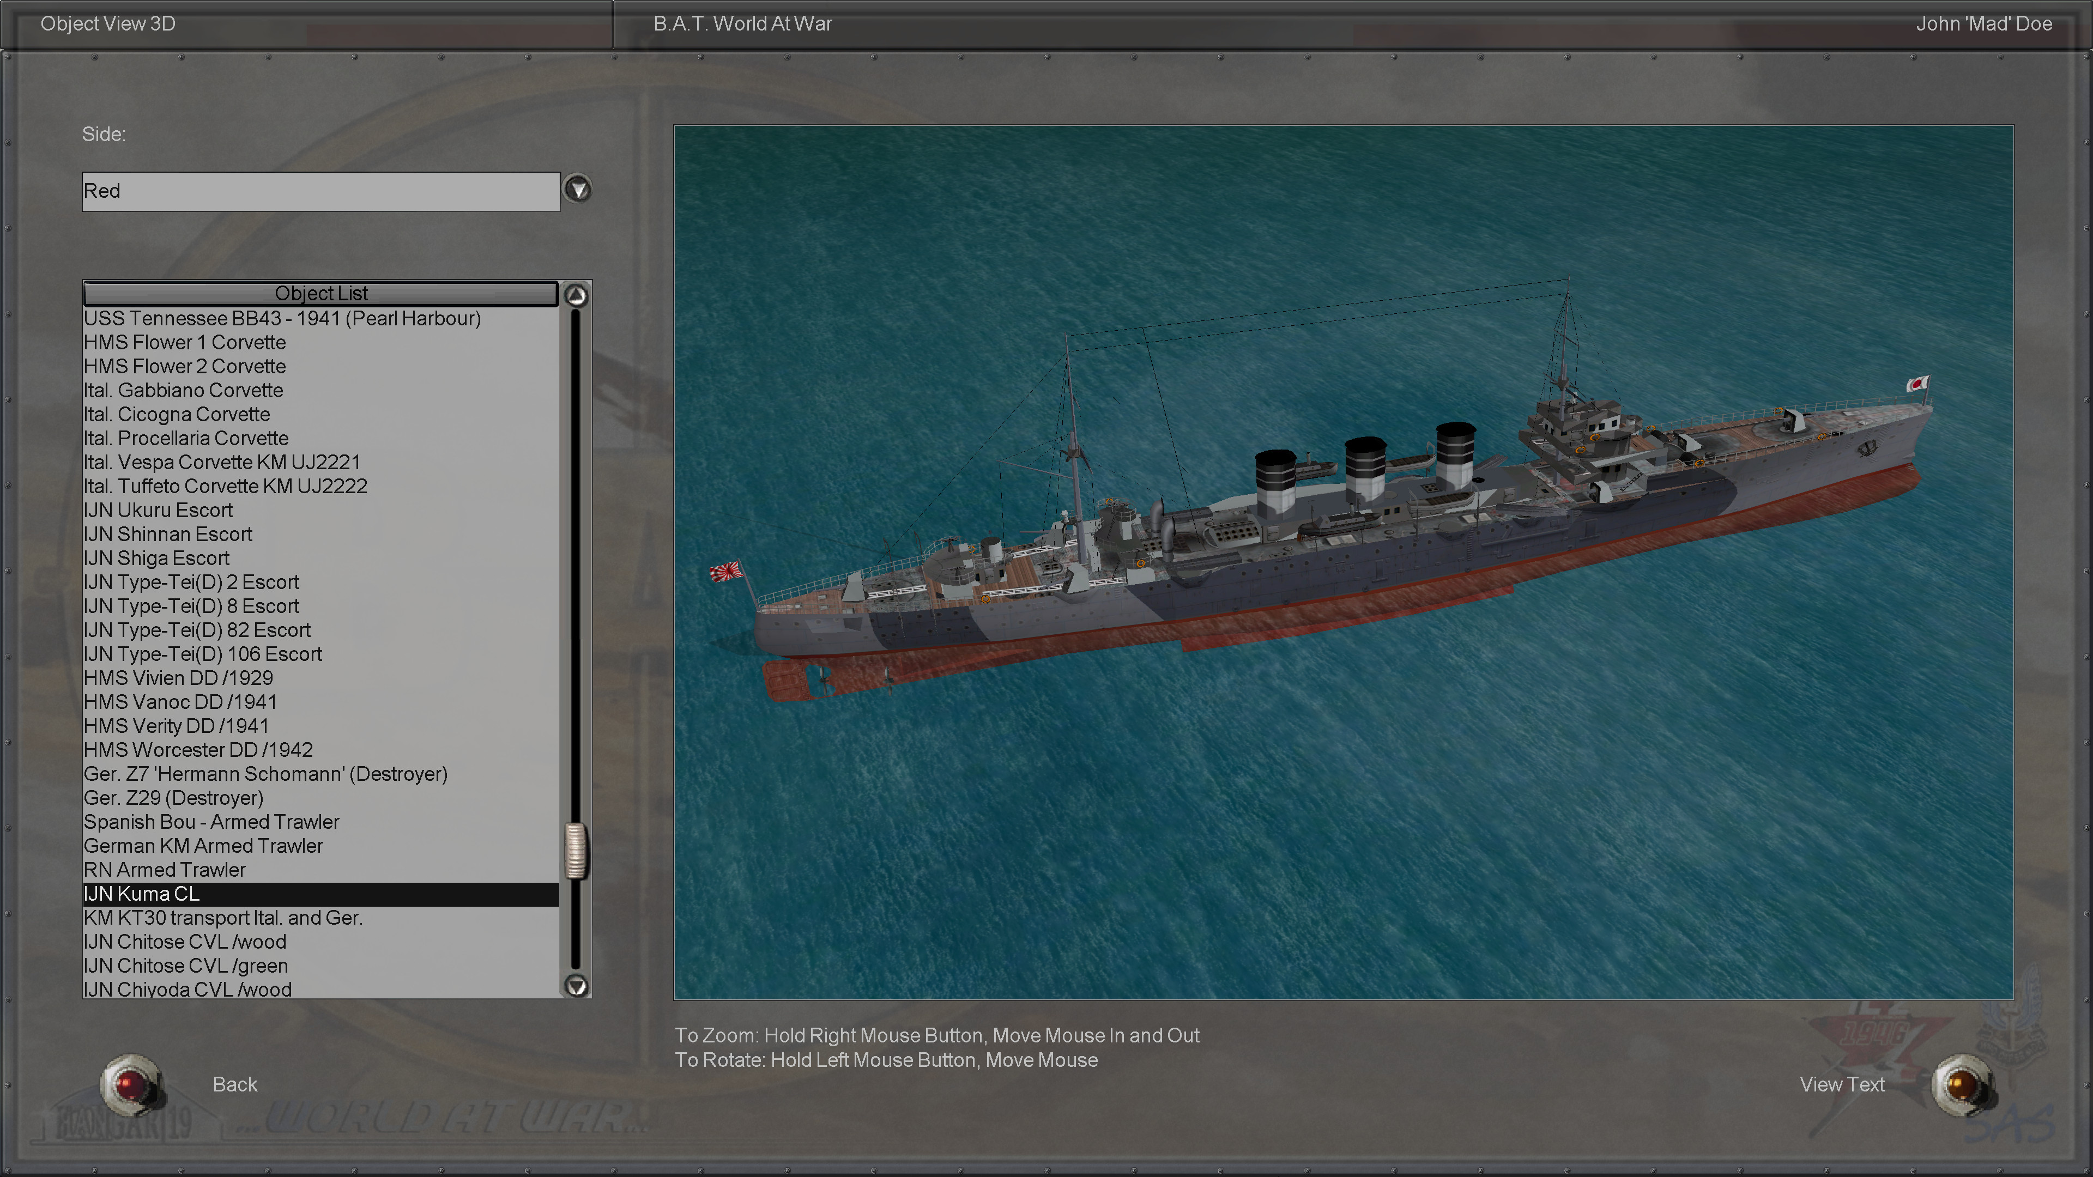Open the Side dropdown arrow

tap(577, 190)
